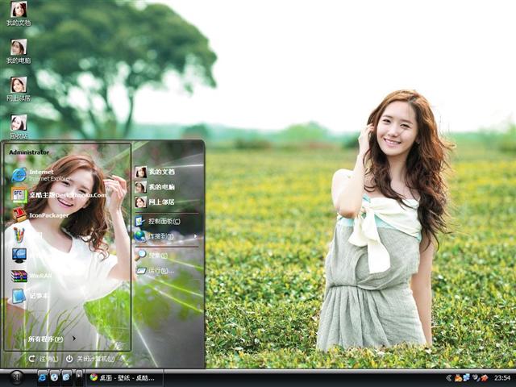Open the 网上邻居 desktop icon

click(x=19, y=89)
